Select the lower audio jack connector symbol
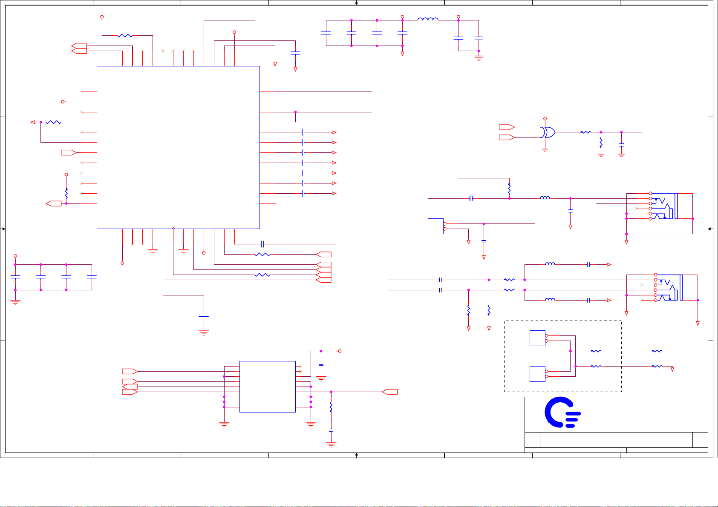This screenshot has height=507, width=718. 669,287
